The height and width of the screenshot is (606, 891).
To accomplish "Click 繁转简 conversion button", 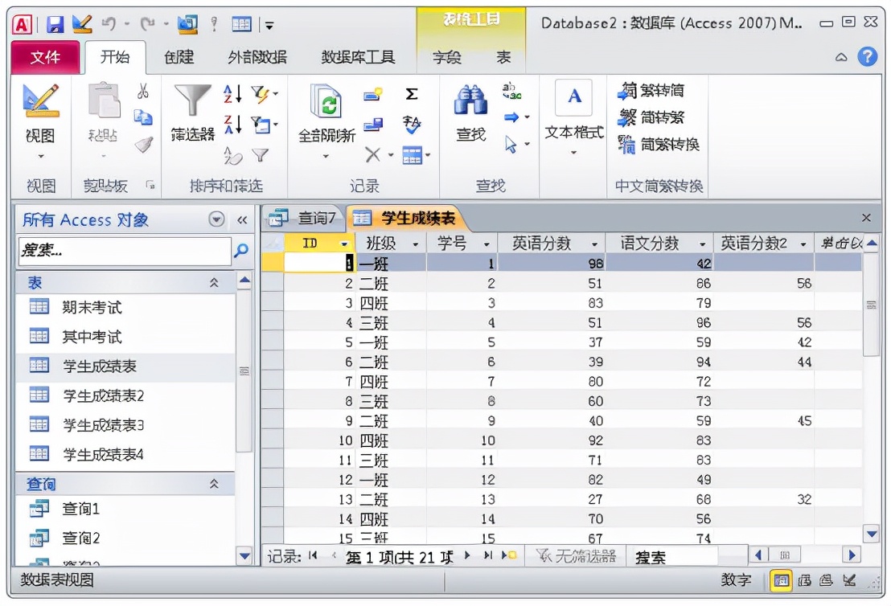I will point(651,90).
